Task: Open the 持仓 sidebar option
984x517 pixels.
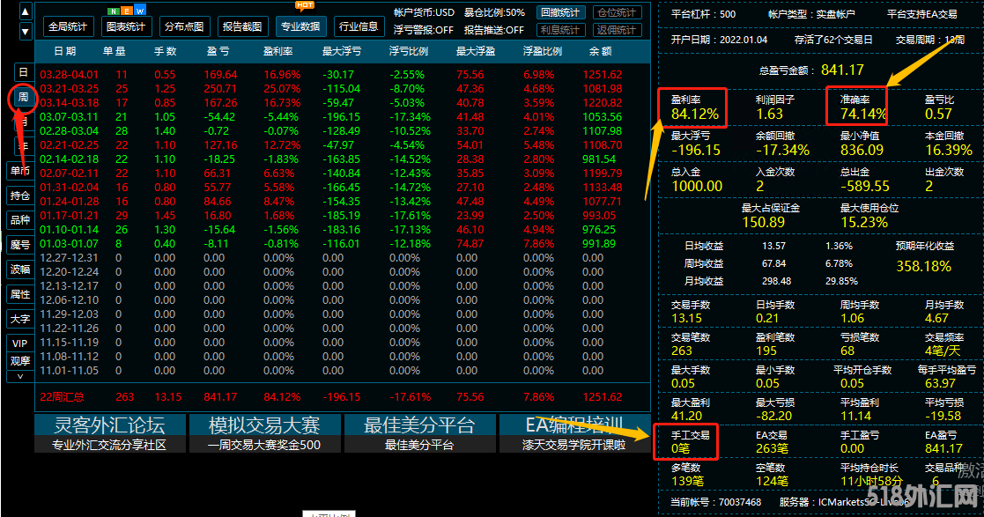Action: (20, 196)
